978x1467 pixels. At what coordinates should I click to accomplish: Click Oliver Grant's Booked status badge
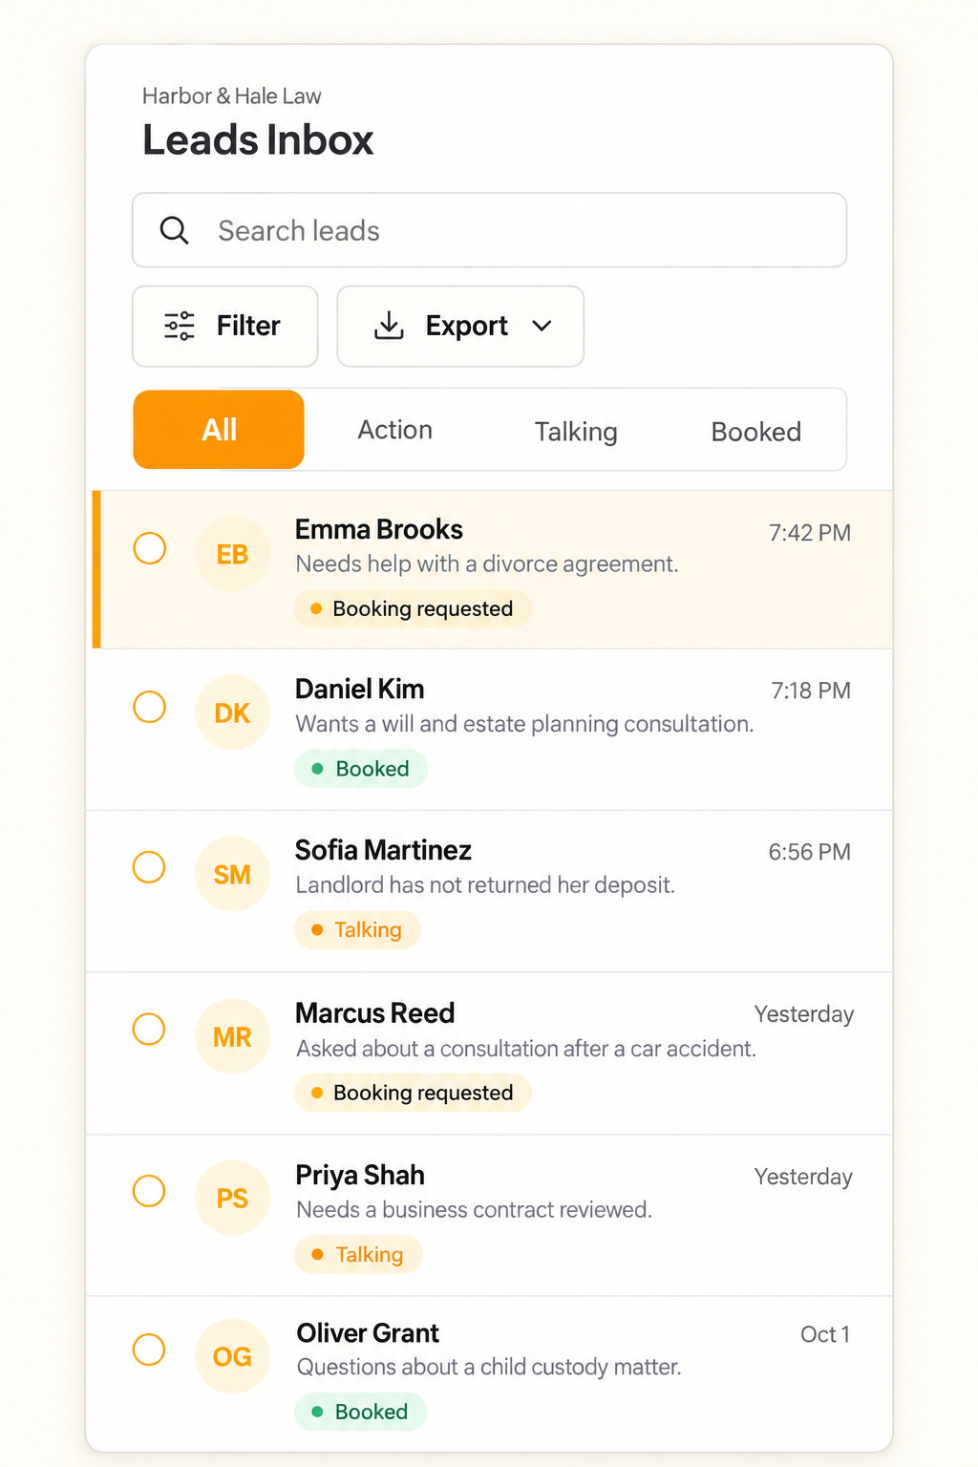point(360,1412)
